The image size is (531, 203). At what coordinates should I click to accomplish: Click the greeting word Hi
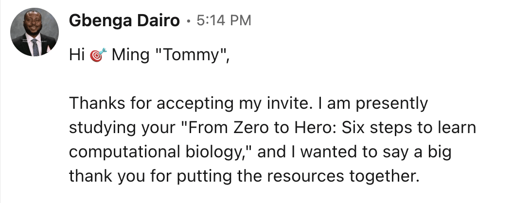(76, 55)
